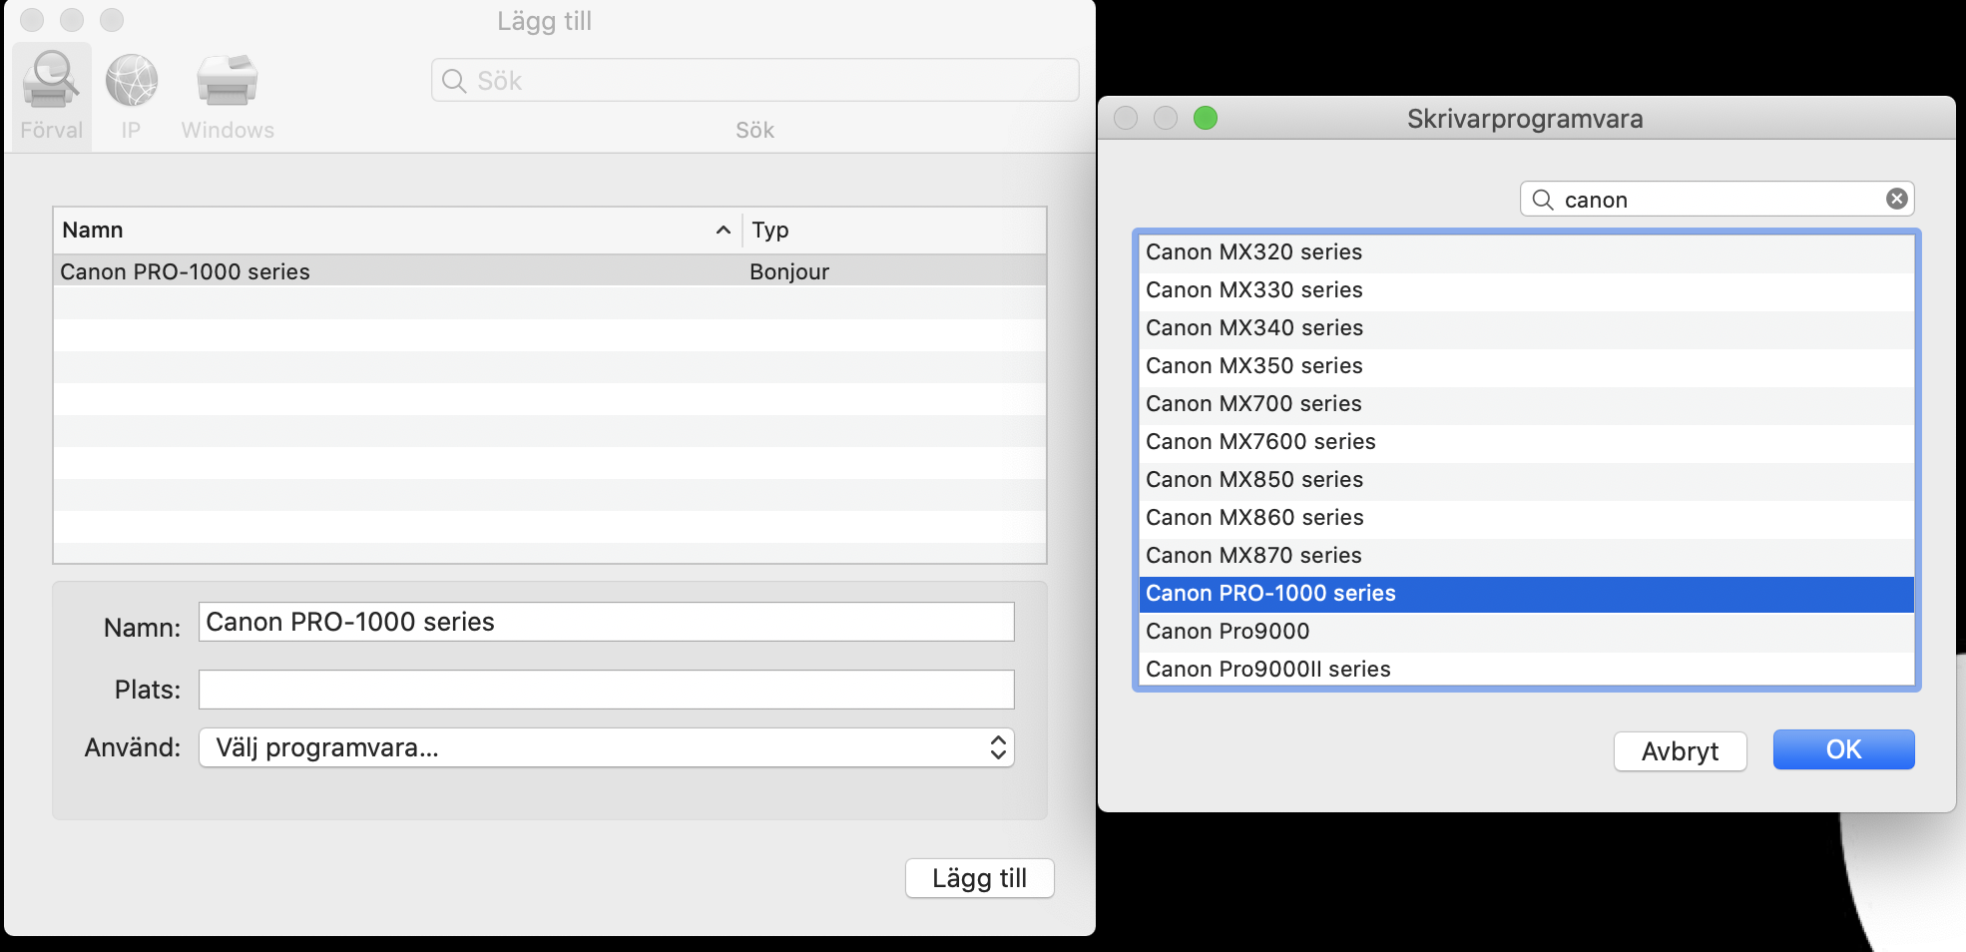This screenshot has height=952, width=1966.
Task: Open the IP globe icon tab
Action: tap(131, 82)
